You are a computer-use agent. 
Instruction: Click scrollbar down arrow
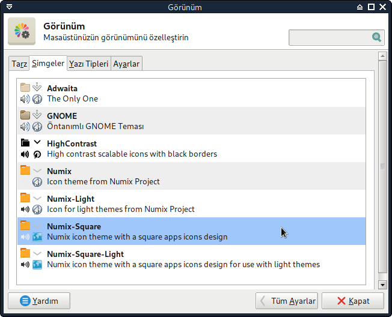(x=382, y=285)
